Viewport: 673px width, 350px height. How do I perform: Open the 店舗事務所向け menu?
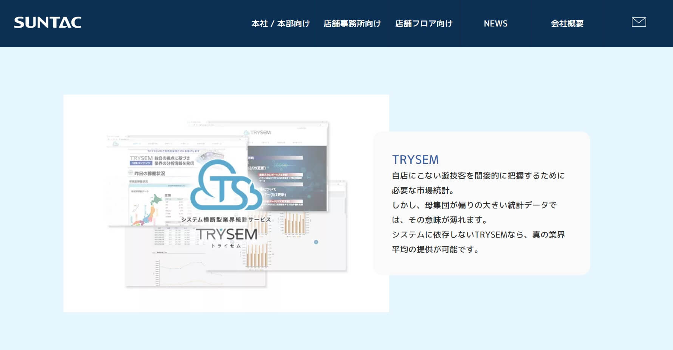352,23
